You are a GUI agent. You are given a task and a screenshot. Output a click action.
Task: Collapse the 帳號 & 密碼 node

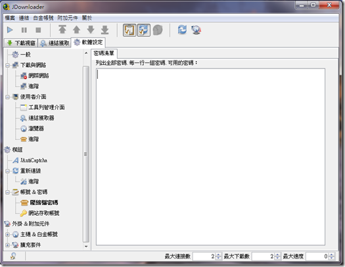coord(8,192)
